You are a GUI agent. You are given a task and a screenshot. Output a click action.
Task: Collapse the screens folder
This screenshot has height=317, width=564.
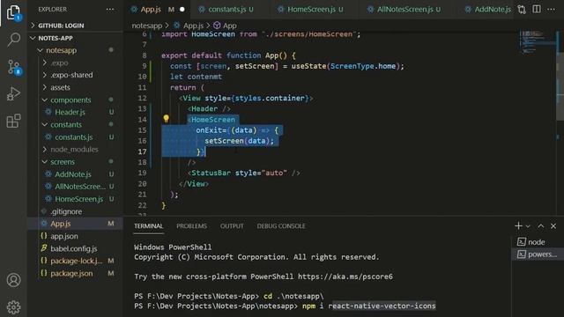[76, 162]
